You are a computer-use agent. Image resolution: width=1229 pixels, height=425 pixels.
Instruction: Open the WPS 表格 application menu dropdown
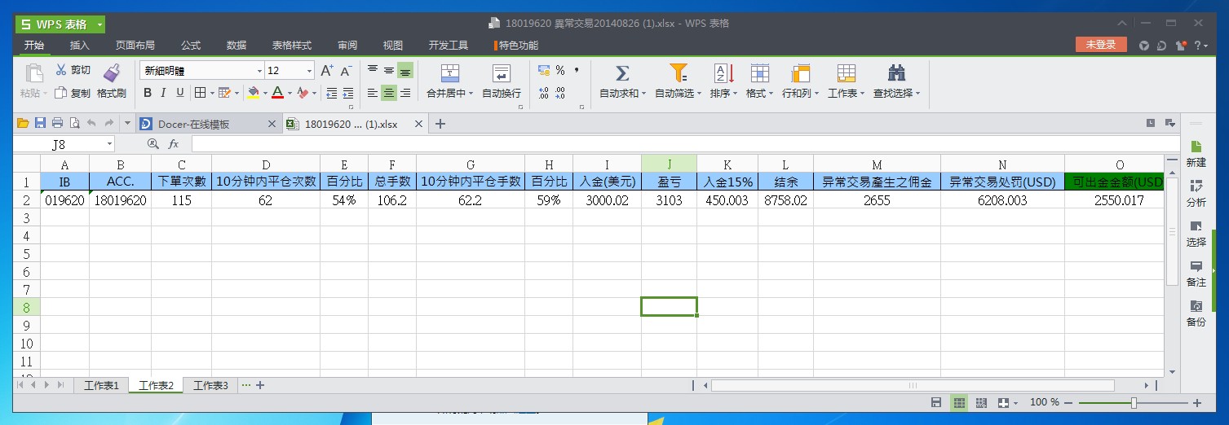point(99,24)
